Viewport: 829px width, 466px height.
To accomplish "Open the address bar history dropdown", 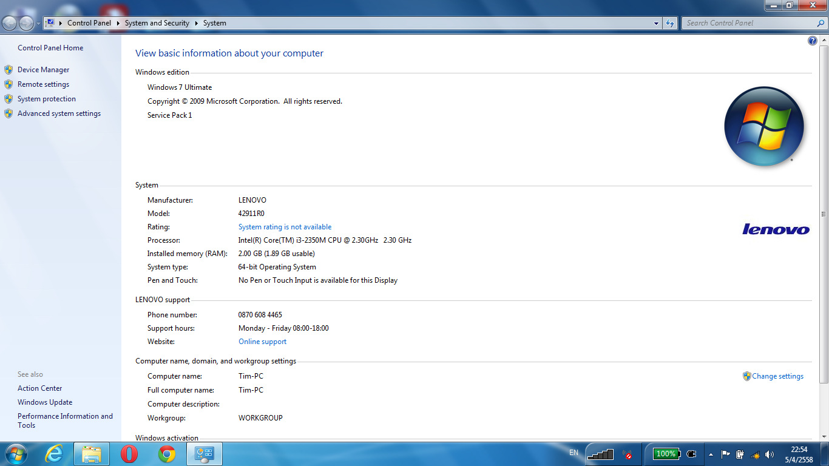I will [656, 23].
